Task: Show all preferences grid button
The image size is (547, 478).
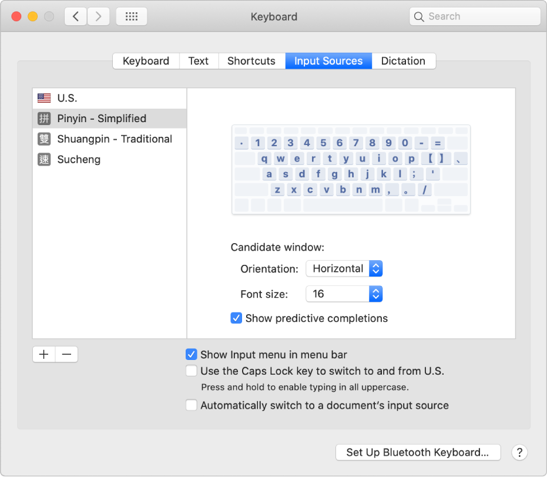Action: click(132, 16)
